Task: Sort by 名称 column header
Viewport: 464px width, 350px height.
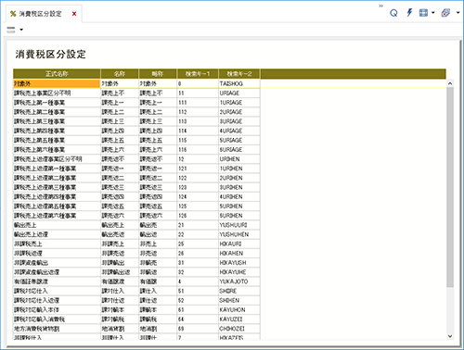Action: (120, 74)
